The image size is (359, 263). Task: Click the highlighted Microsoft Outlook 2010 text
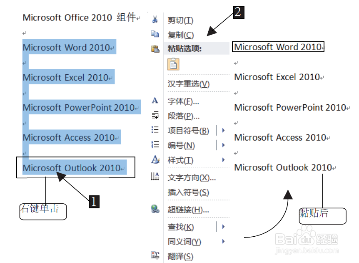point(74,168)
